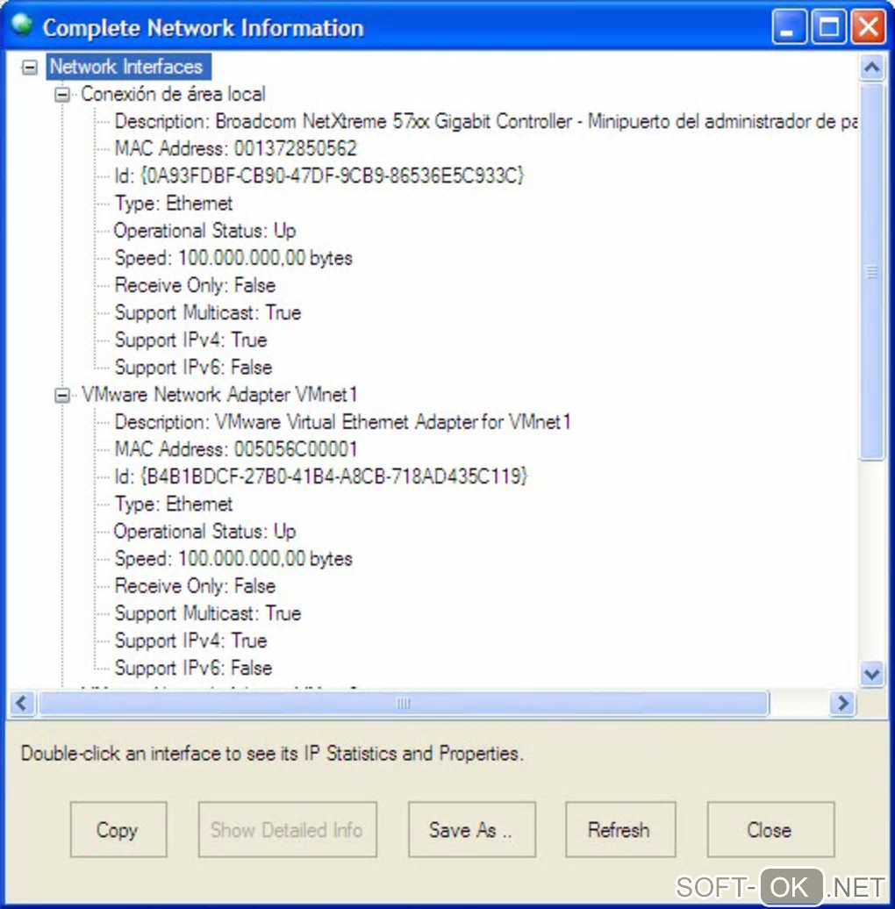Screen dimensions: 895x909
Task: Select VMware Network Adapter VMnet1 interface
Action: (x=219, y=395)
